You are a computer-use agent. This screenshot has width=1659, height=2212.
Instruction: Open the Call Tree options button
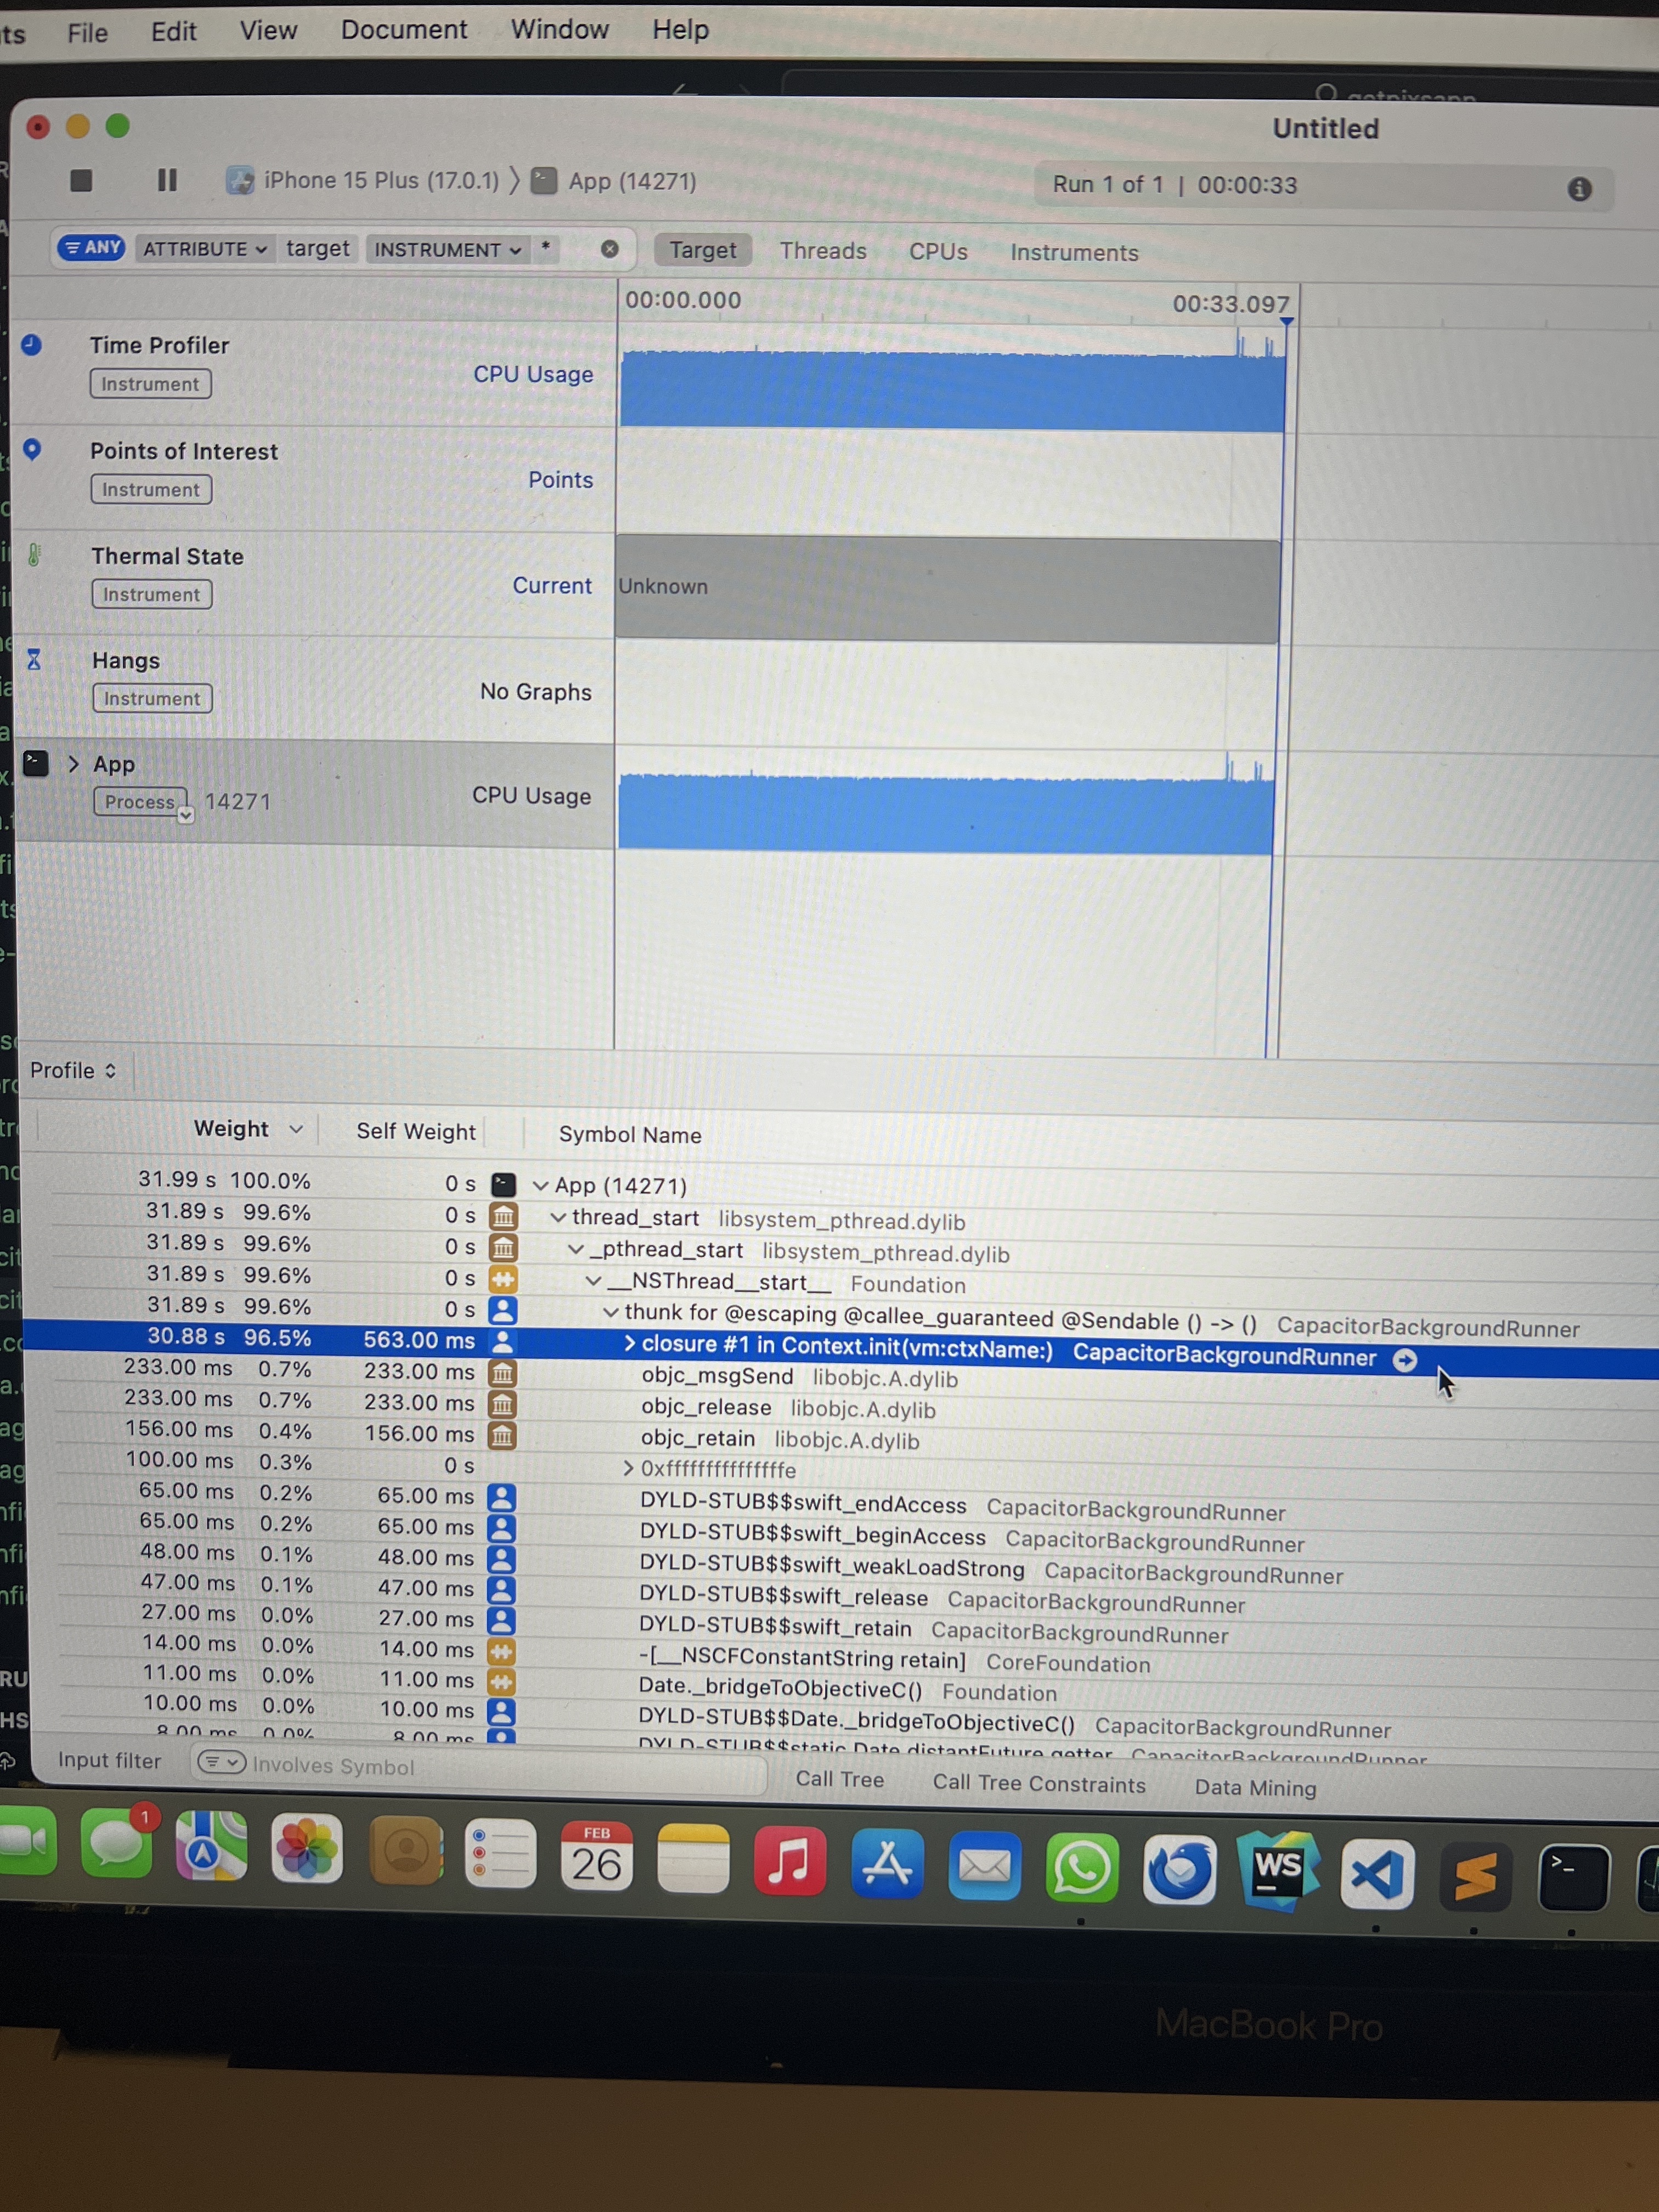(x=840, y=1779)
